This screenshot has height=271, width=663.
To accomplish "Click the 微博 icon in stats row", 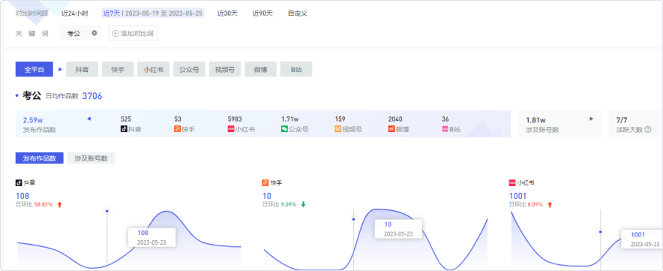I will (x=391, y=129).
